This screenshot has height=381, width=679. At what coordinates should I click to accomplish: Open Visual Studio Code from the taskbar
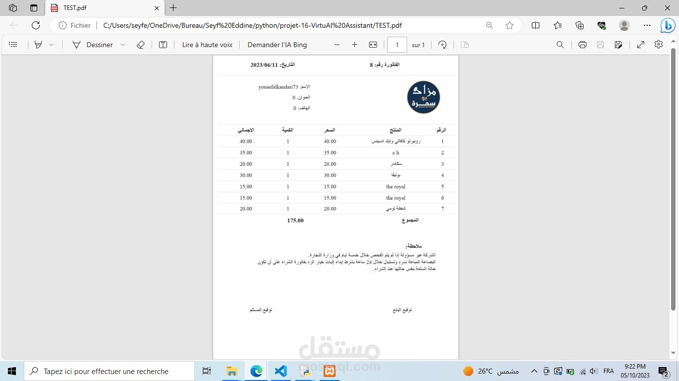(x=281, y=371)
